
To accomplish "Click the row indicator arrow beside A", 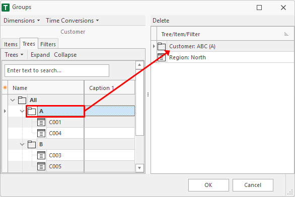I will 5,111.
